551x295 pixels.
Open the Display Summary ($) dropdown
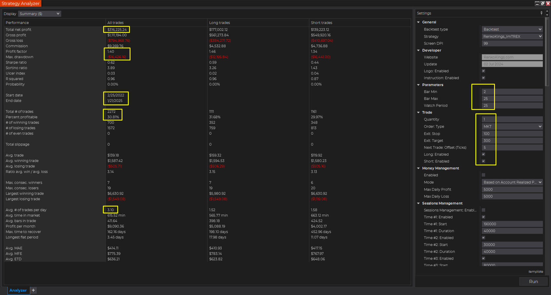pyautogui.click(x=39, y=14)
